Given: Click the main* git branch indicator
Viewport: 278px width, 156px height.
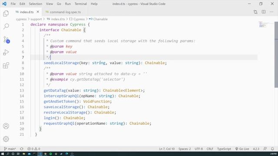Looking at the screenshot, I should [x=10, y=149].
